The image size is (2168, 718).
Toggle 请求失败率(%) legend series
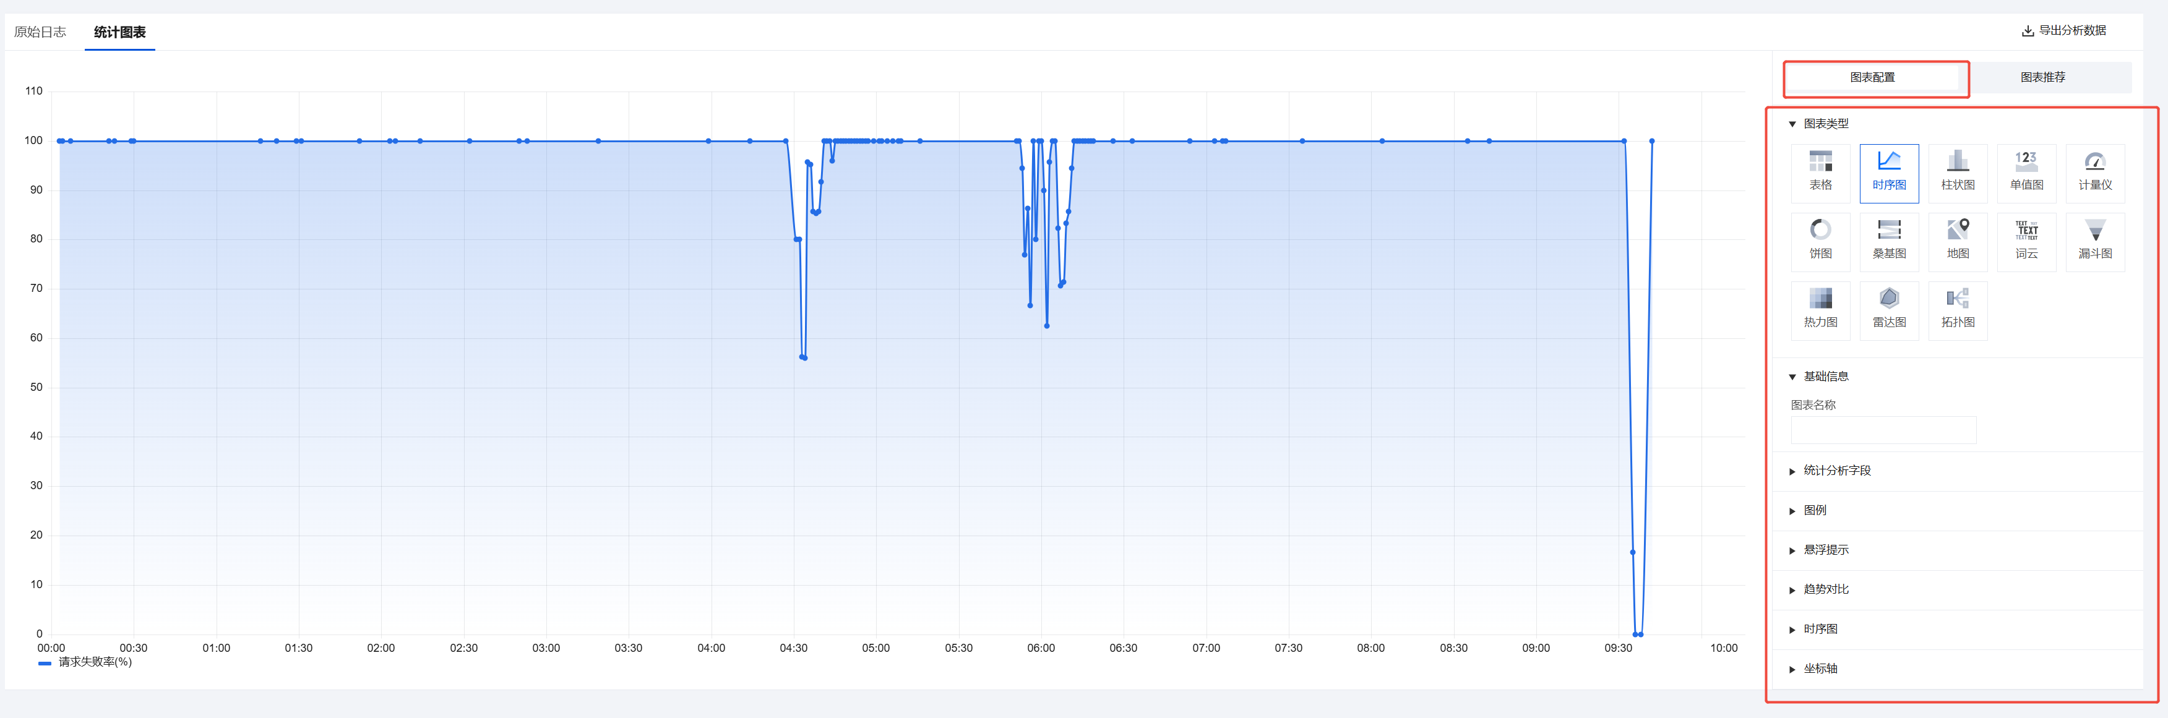[x=93, y=662]
